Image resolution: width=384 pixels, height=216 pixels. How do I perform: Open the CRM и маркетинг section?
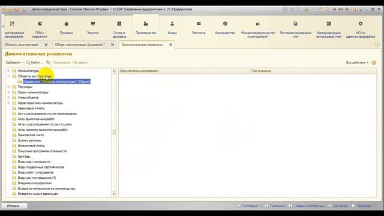click(40, 29)
